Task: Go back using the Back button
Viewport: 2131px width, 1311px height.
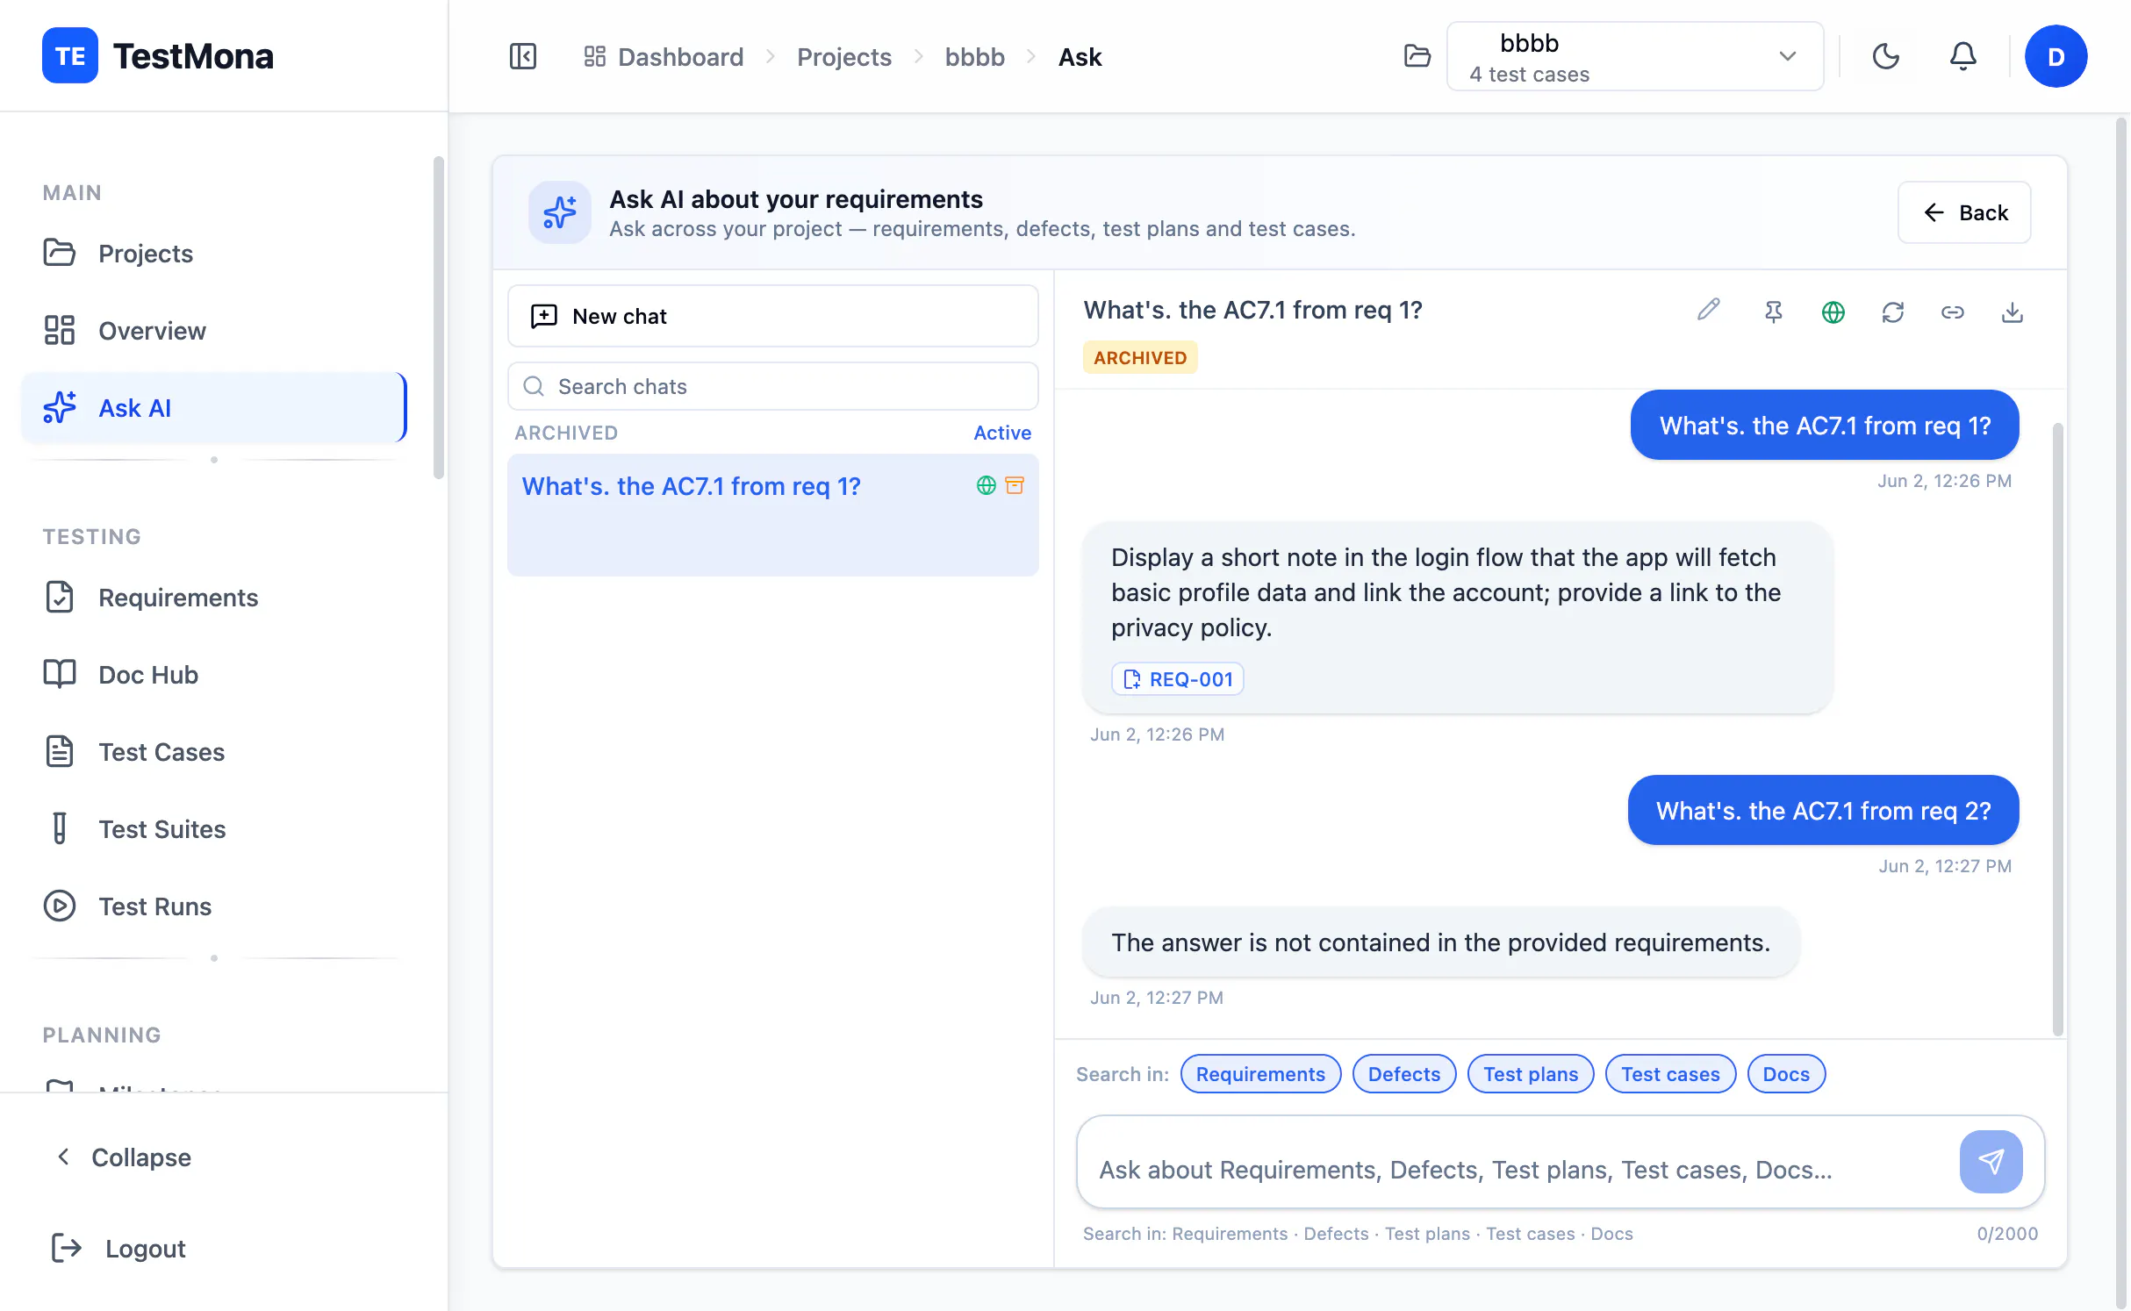Action: [x=1964, y=212]
